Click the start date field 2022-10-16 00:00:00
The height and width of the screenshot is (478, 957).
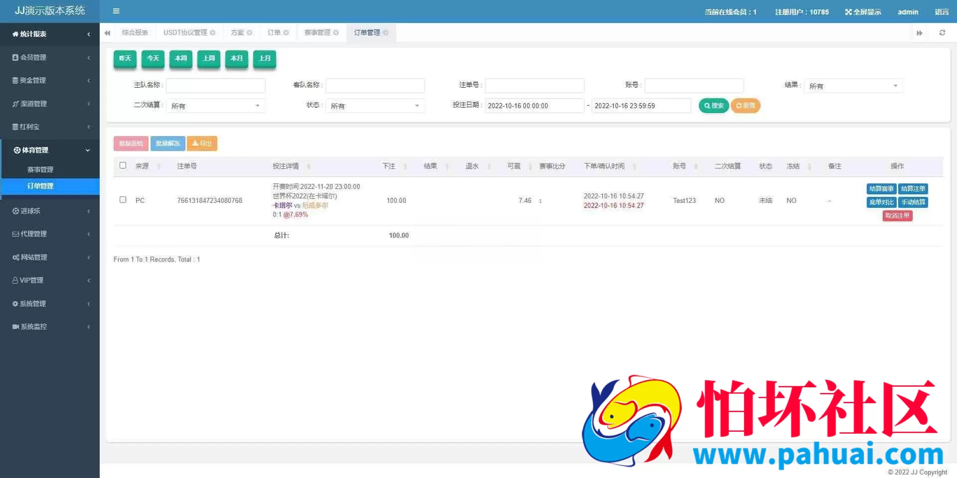[534, 106]
